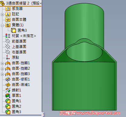This screenshot has width=126, height=117.
Task: Select the 曲面-旋轉2 label
Action: coord(21,68)
